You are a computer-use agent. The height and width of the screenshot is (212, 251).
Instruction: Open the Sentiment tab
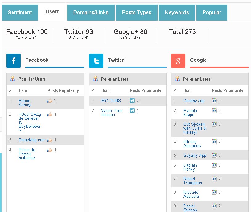(20, 13)
